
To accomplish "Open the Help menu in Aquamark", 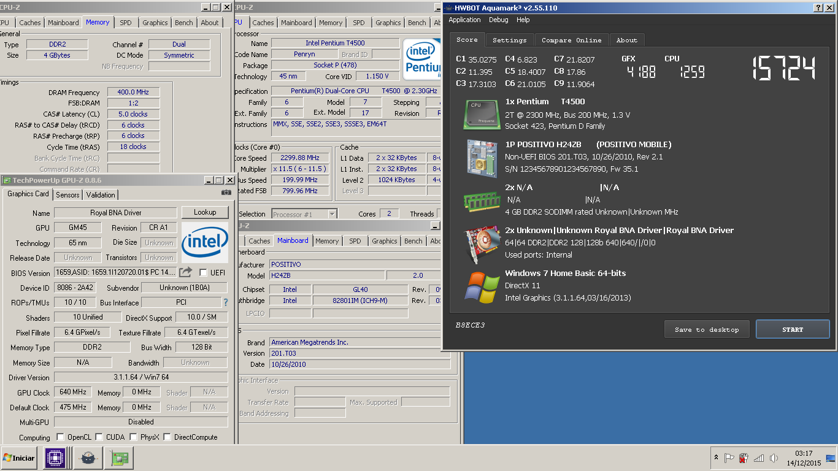I will (523, 20).
